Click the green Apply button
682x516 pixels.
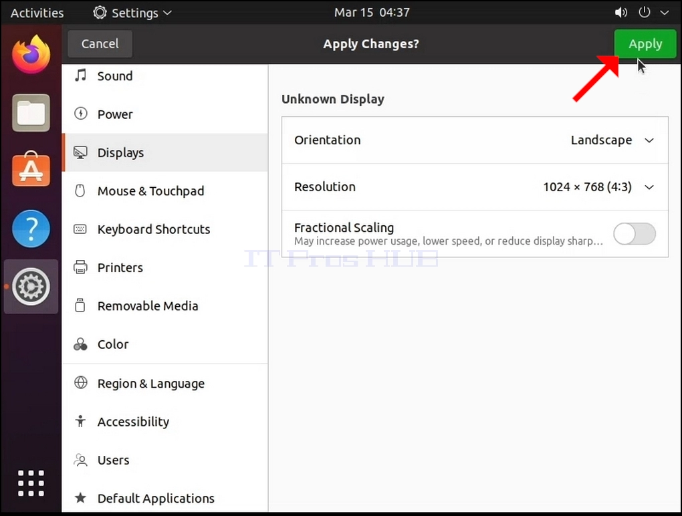point(645,43)
